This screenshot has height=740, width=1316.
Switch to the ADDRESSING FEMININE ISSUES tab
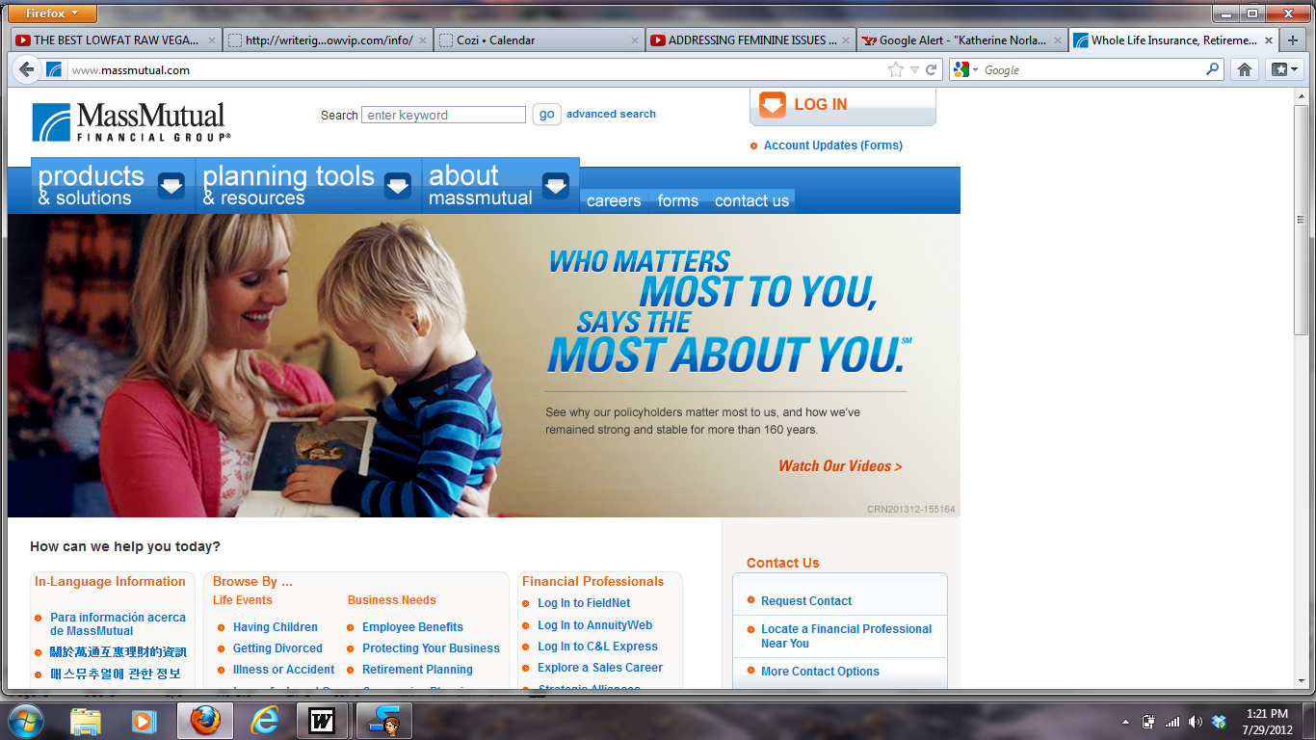click(x=750, y=40)
